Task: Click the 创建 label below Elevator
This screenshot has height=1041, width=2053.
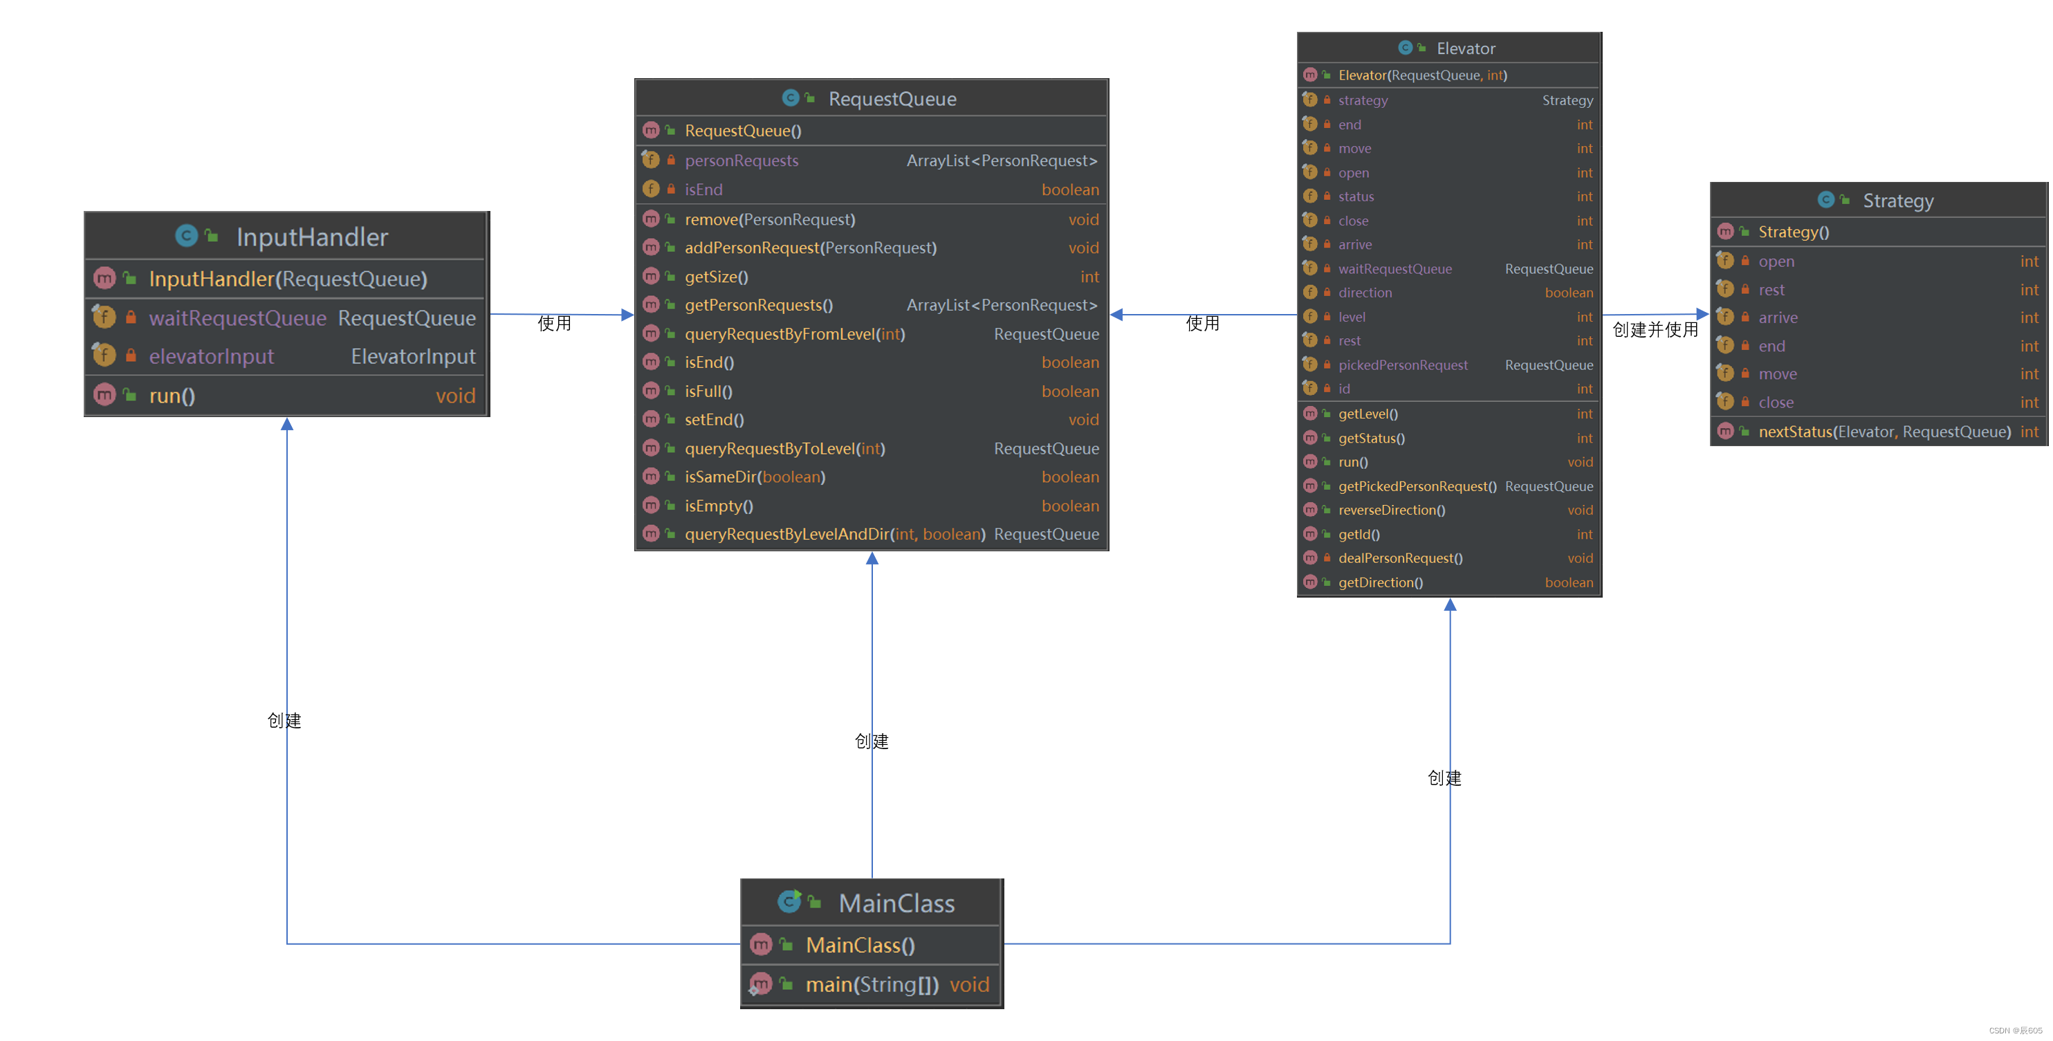Action: (x=1444, y=778)
